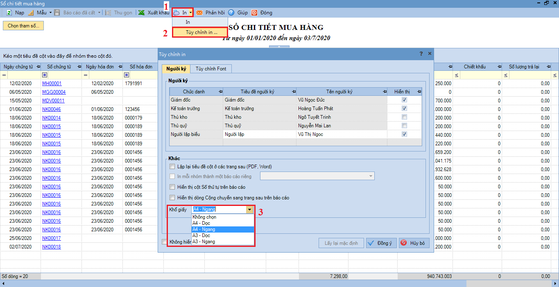
Task: Click the Excel Xuất khẩu icon
Action: click(x=141, y=13)
